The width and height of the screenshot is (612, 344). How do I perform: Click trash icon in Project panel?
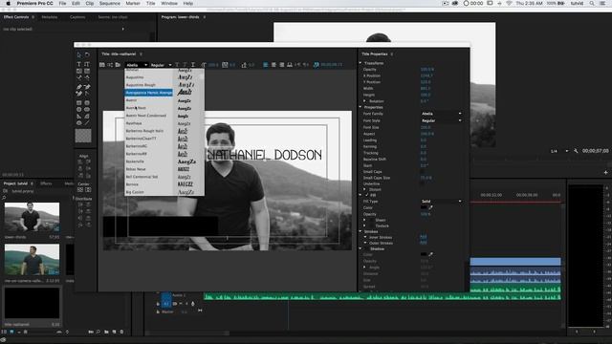[121, 332]
